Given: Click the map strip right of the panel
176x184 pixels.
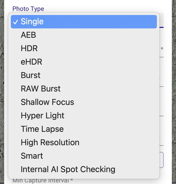Looking at the screenshot, I should click(174, 92).
